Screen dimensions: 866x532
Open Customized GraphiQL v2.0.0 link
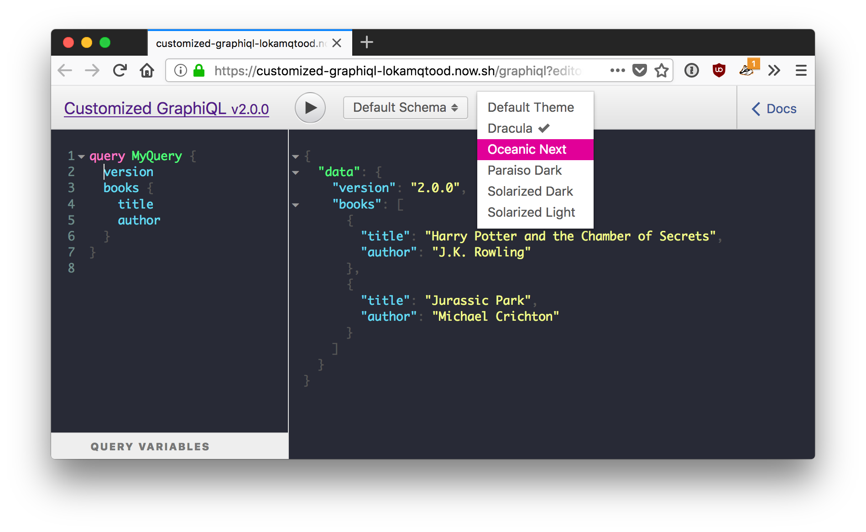pyautogui.click(x=167, y=109)
